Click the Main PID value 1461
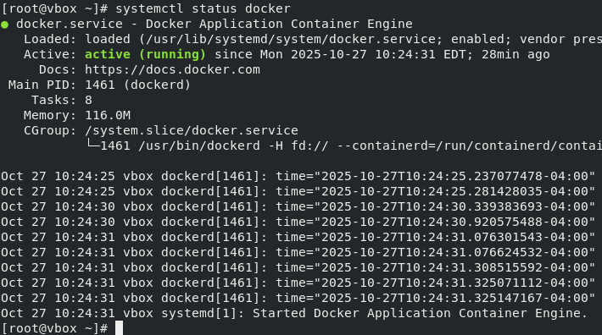This screenshot has width=602, height=335. pyautogui.click(x=100, y=85)
